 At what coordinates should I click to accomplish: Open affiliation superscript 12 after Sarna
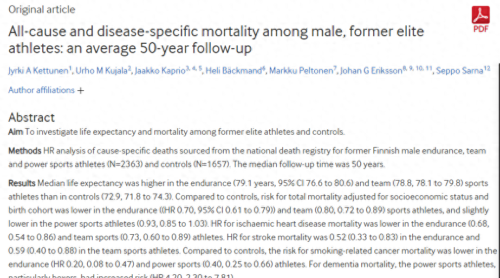[487, 69]
